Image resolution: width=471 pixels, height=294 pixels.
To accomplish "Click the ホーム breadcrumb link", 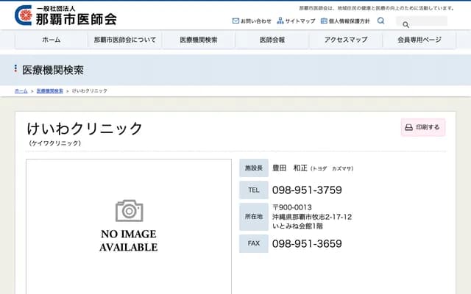I will click(x=21, y=90).
